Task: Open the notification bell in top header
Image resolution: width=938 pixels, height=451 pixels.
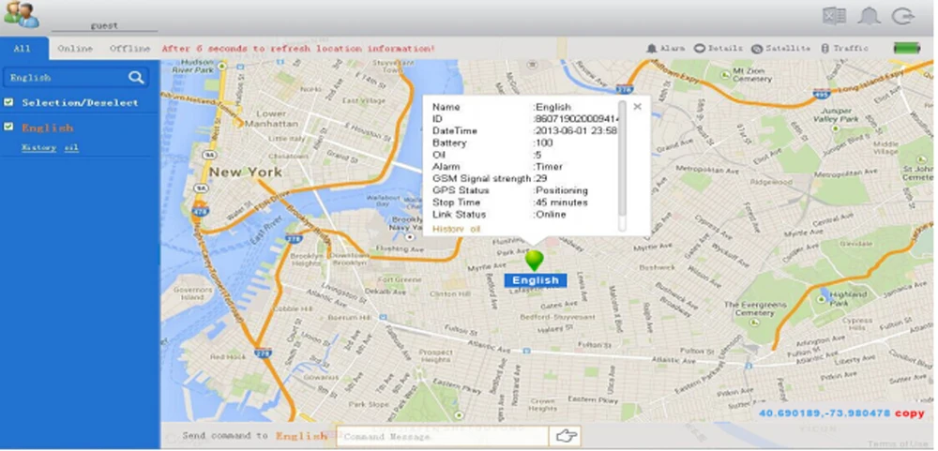Action: pos(869,16)
